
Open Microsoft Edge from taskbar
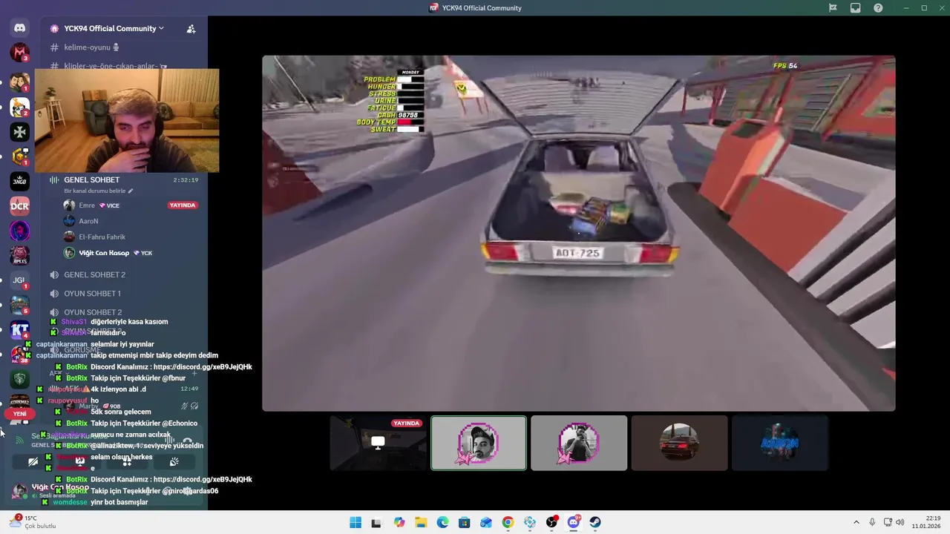442,522
